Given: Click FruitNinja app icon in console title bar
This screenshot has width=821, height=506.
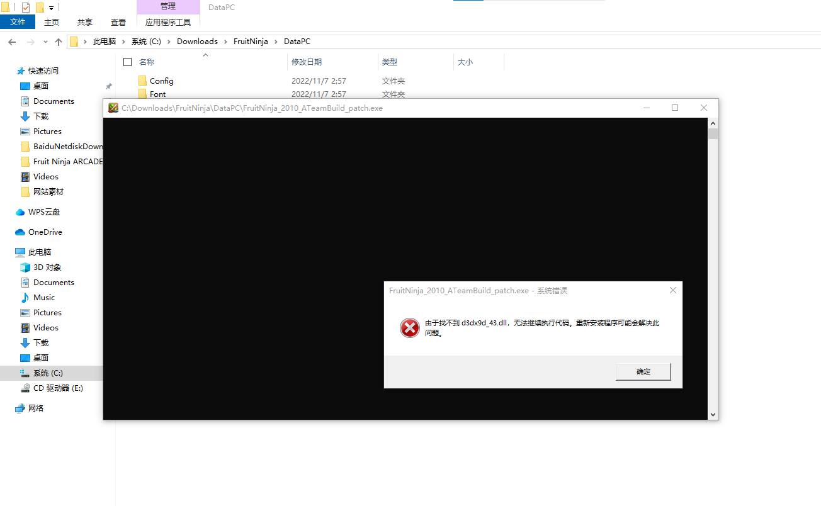Looking at the screenshot, I should click(x=113, y=108).
